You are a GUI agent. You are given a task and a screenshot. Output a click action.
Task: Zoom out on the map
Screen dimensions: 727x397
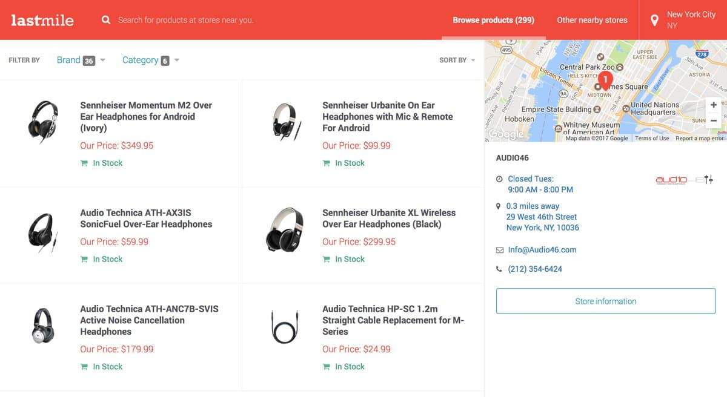point(714,121)
